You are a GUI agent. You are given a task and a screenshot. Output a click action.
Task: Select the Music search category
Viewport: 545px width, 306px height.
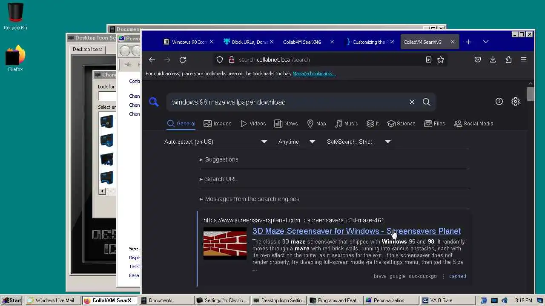346,124
